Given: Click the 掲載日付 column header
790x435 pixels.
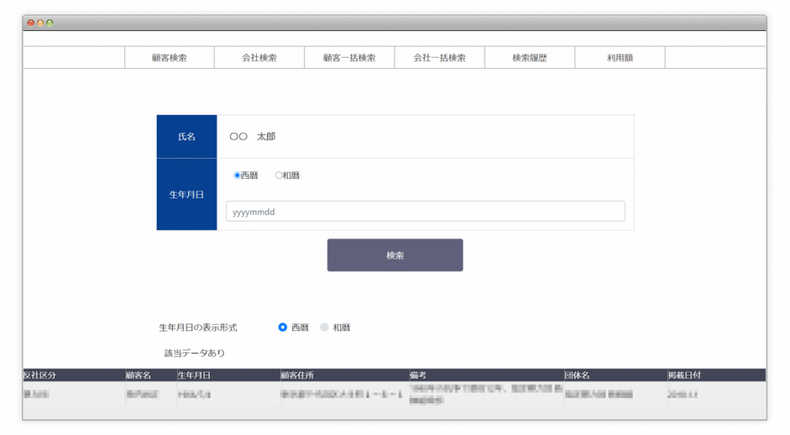Looking at the screenshot, I should tap(684, 376).
